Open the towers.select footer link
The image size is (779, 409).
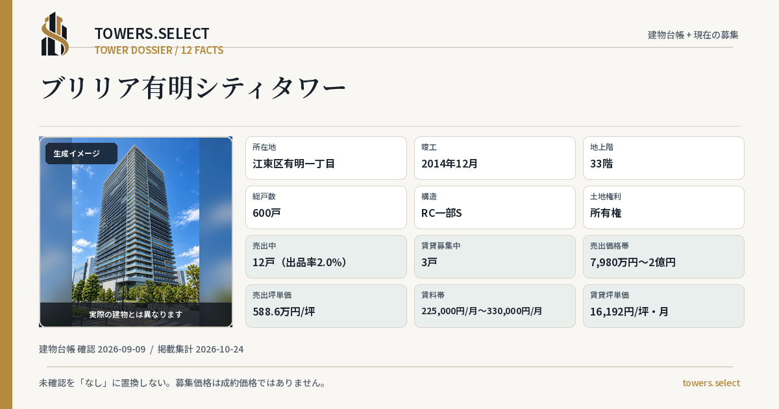point(711,383)
